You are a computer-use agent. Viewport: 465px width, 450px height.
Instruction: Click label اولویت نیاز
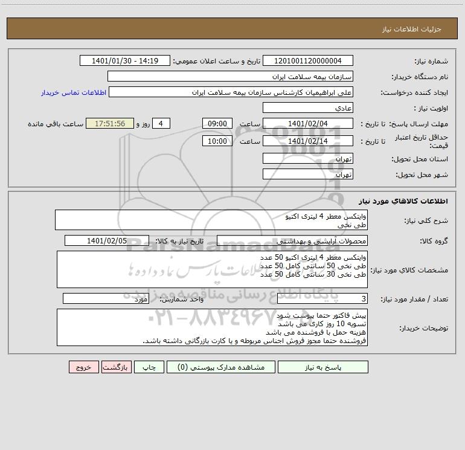click(x=431, y=109)
